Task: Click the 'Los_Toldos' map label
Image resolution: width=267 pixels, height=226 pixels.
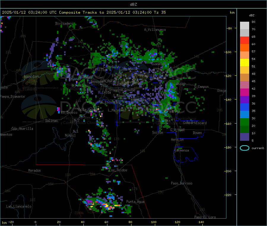Action: tap(118, 170)
